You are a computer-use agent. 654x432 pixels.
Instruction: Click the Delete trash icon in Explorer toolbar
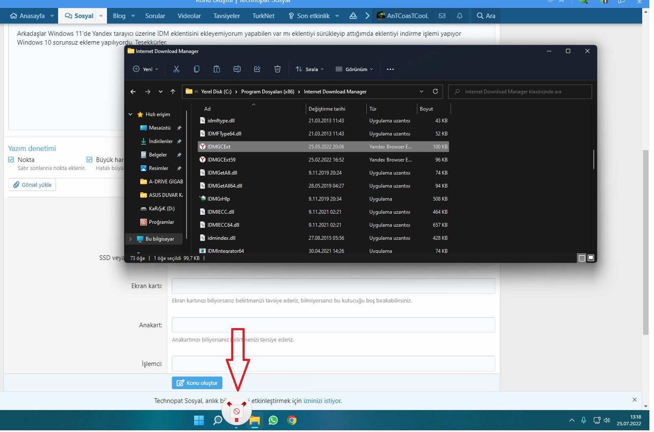click(278, 69)
